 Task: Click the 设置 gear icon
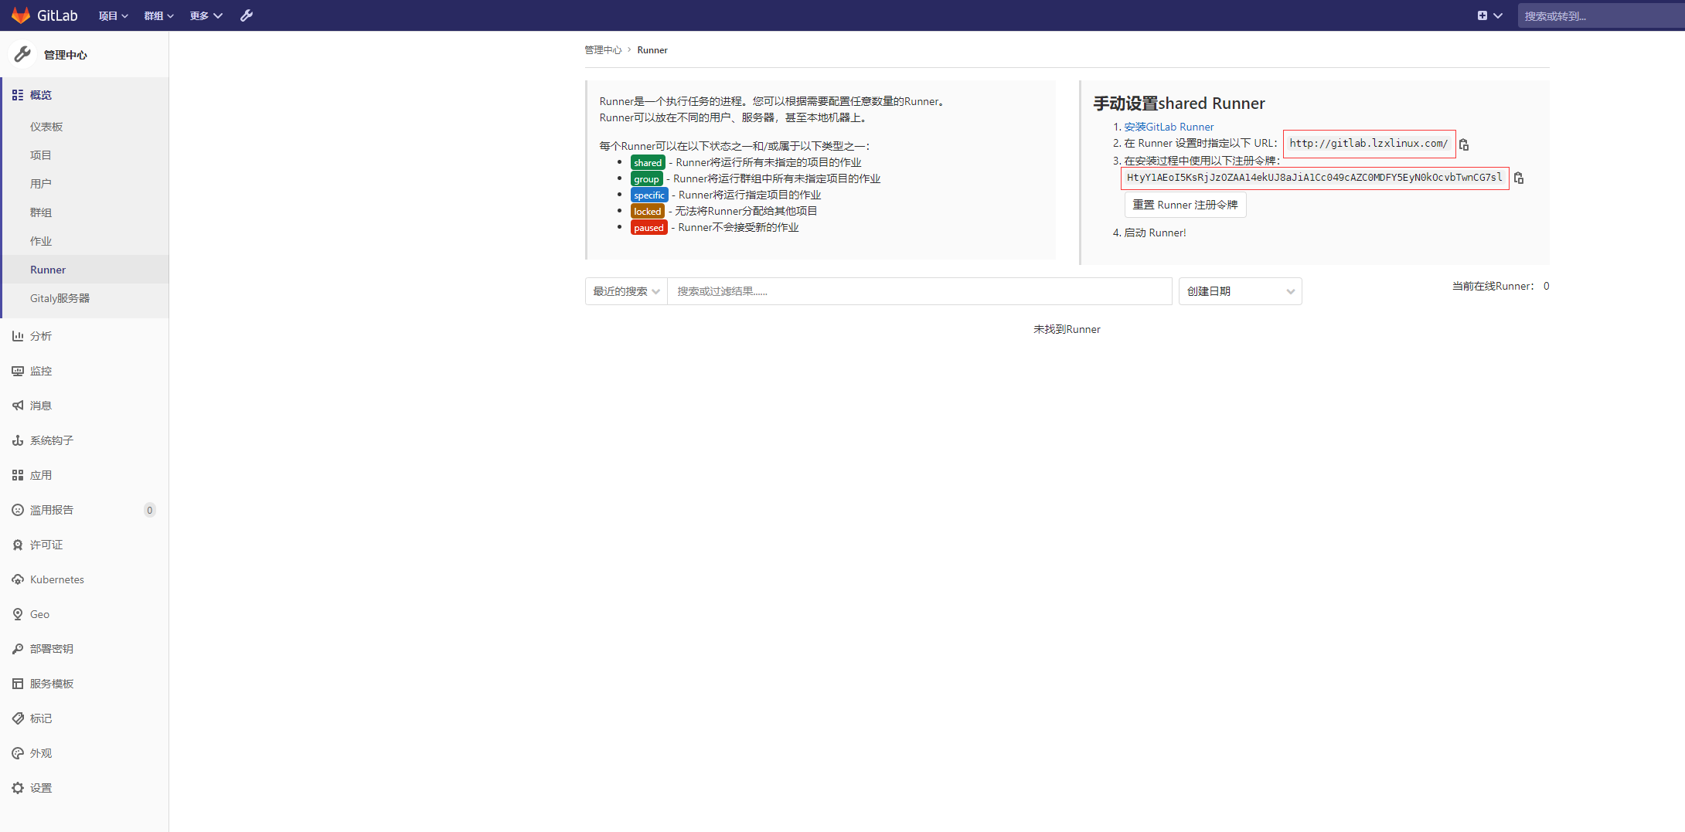(18, 788)
